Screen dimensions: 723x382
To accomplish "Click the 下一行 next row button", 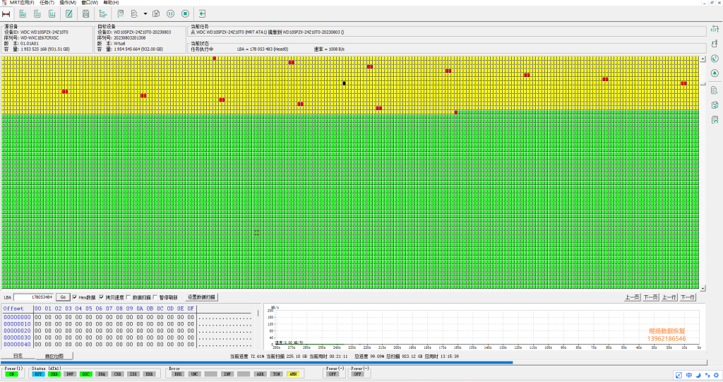I will tap(688, 297).
